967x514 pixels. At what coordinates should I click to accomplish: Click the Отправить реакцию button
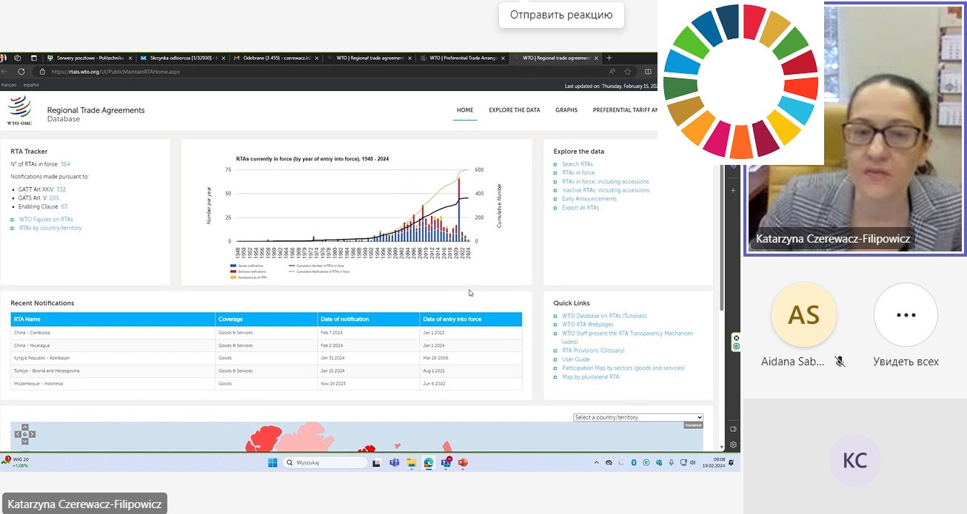(561, 15)
